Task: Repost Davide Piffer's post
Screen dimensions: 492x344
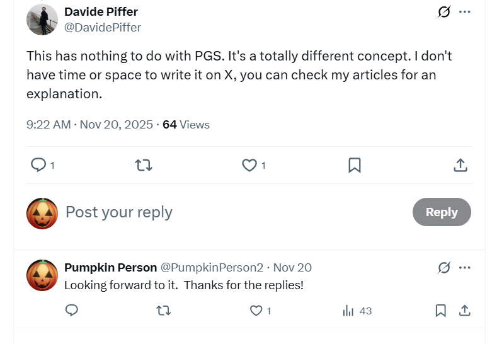Action: point(144,165)
